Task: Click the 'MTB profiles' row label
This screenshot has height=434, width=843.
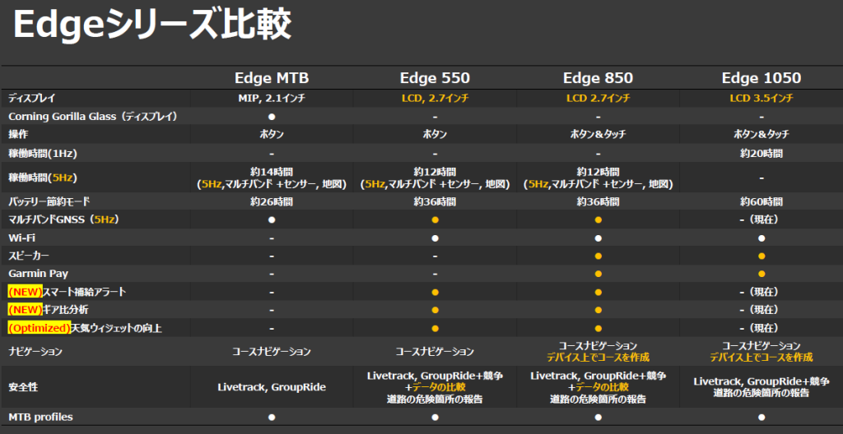Action: tap(40, 417)
